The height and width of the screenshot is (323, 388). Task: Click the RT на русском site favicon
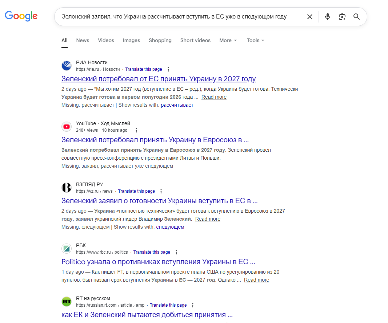(x=67, y=302)
